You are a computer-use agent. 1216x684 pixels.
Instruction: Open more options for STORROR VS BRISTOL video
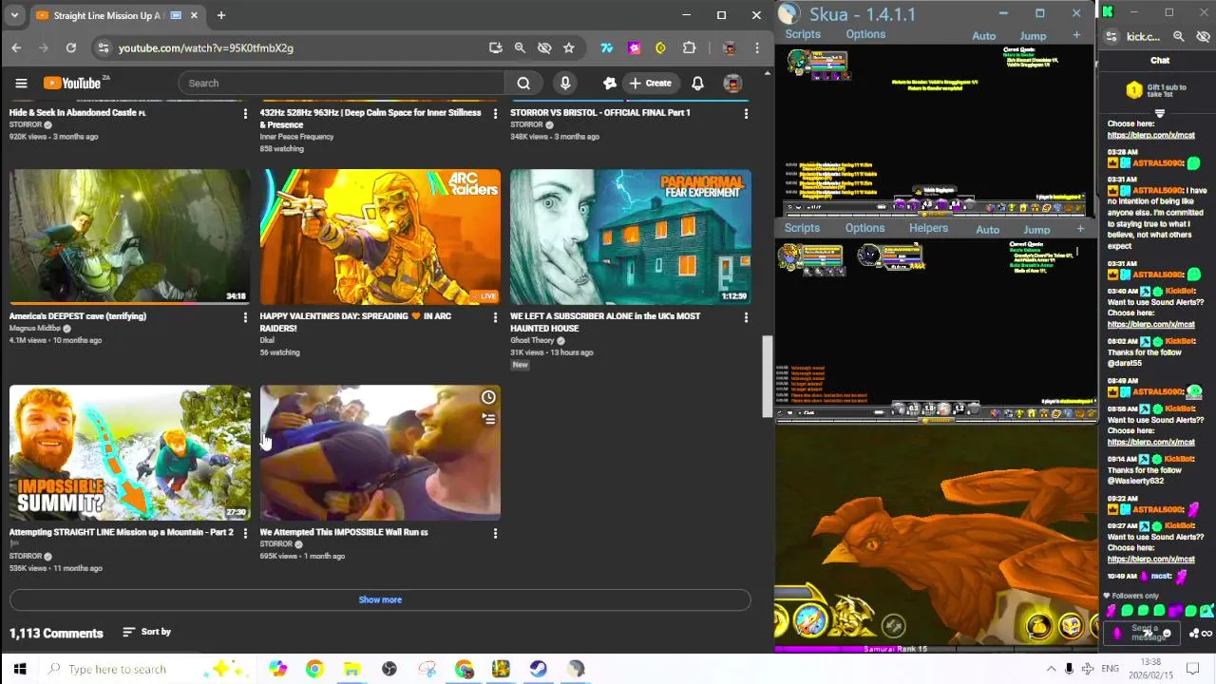pyautogui.click(x=746, y=114)
